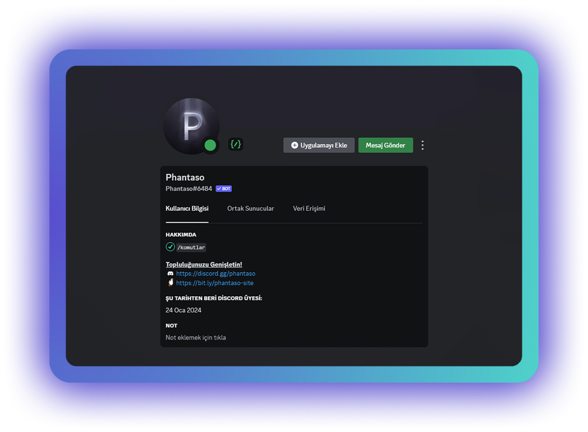The image size is (588, 432).
Task: Open the bit.ly/phantaso-site link
Action: 215,283
